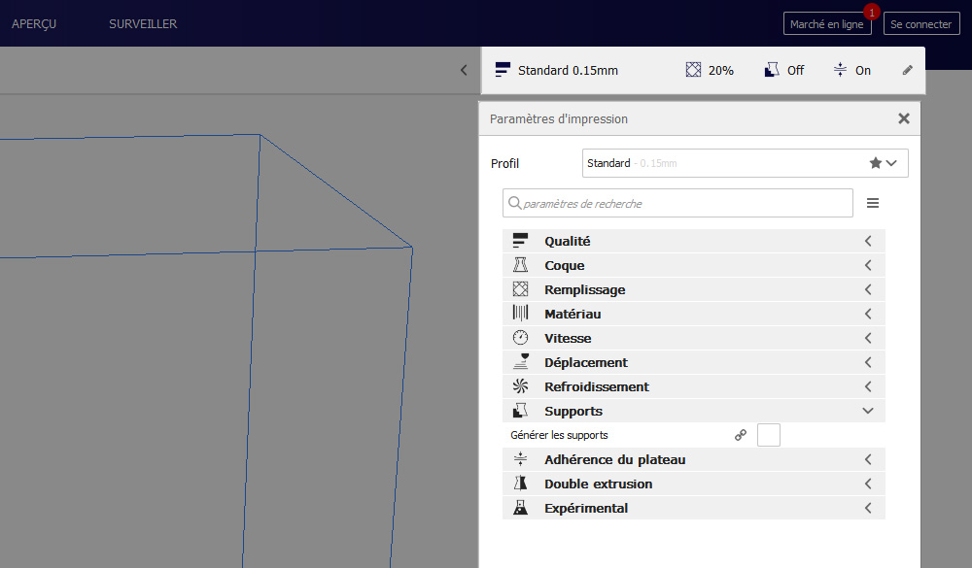The image size is (972, 568).
Task: Click the adhesion On summary
Action: [852, 70]
